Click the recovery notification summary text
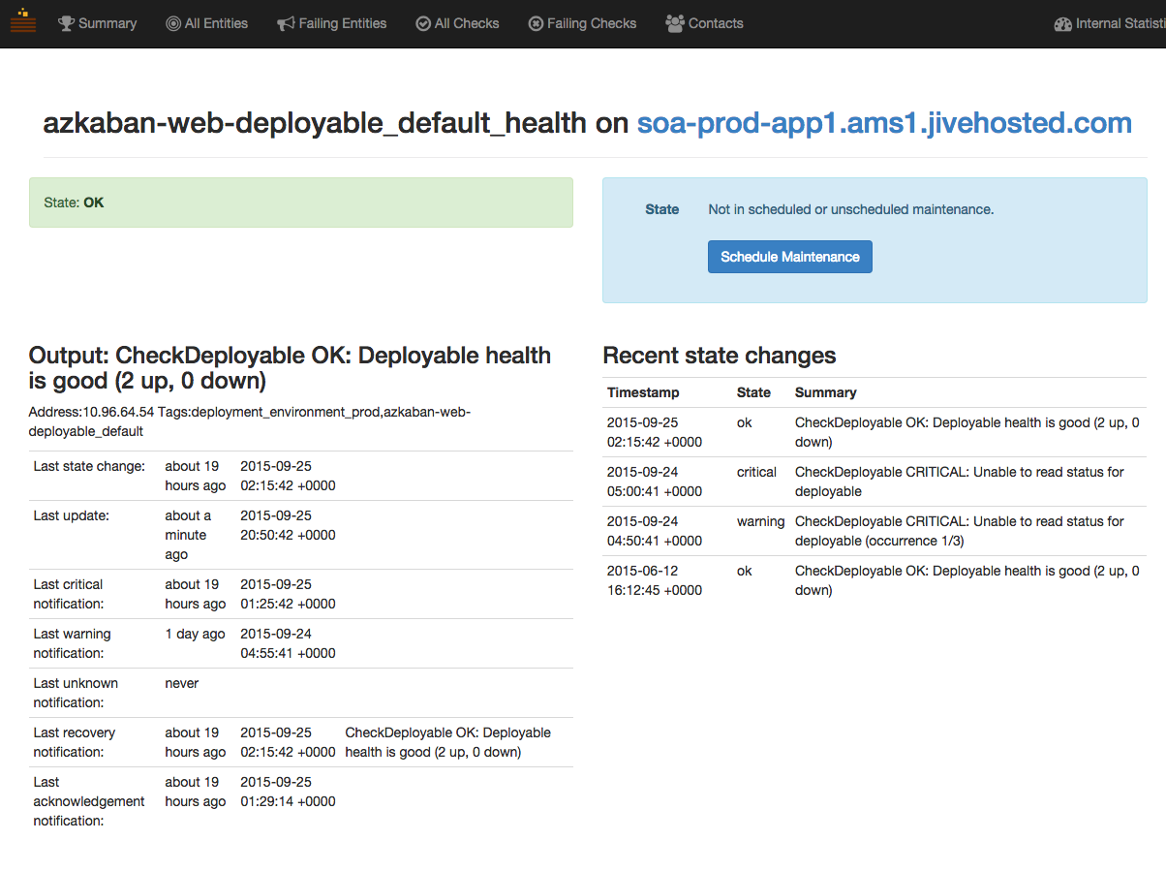This screenshot has height=872, width=1166. click(448, 742)
